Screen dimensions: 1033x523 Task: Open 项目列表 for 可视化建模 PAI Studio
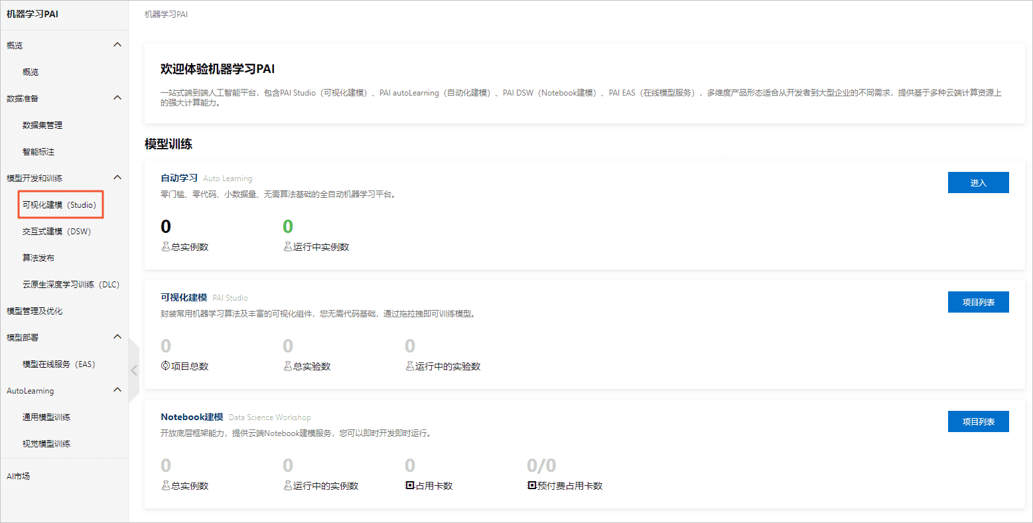[978, 301]
